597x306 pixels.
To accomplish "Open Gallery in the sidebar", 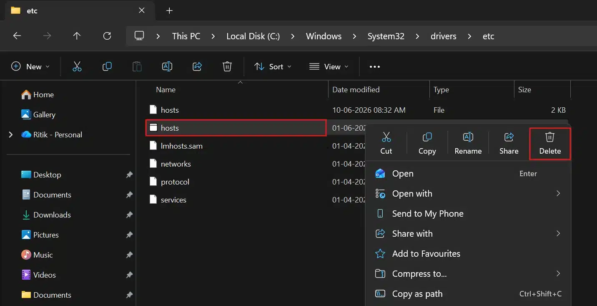I will pyautogui.click(x=38, y=115).
